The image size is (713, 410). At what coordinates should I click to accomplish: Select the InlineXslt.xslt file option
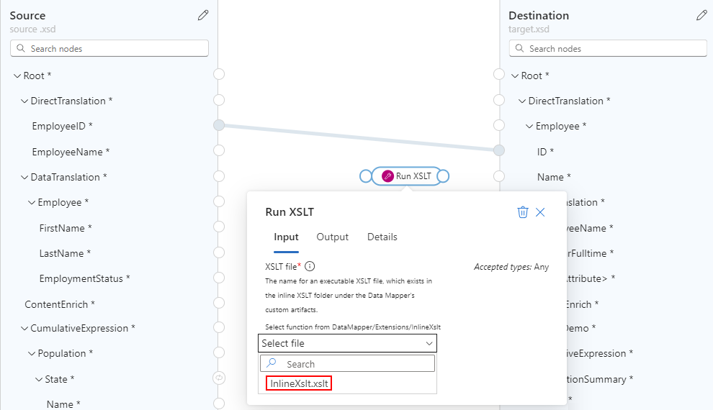(299, 383)
